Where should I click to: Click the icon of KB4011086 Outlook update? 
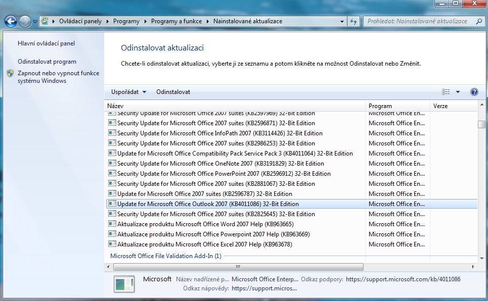(x=112, y=204)
